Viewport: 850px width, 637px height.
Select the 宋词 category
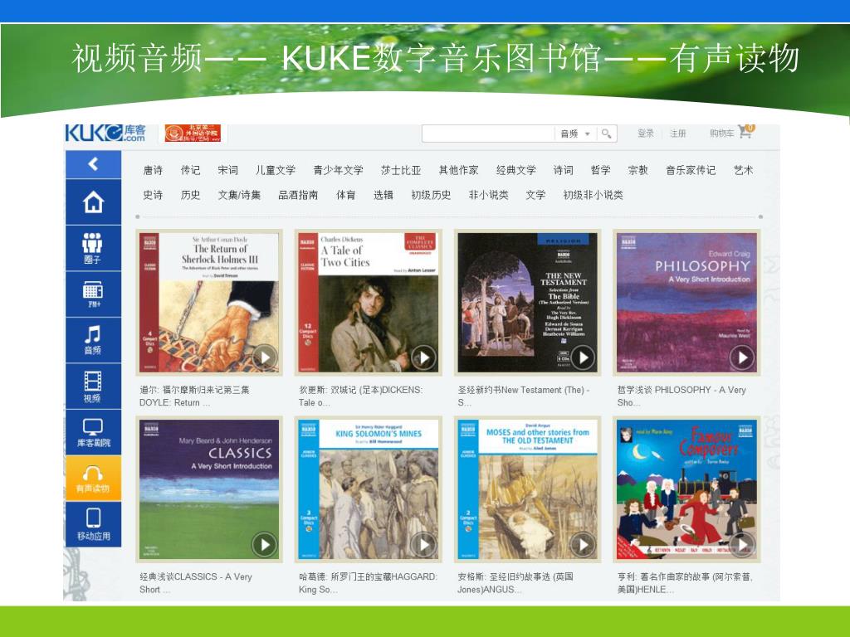pyautogui.click(x=227, y=170)
